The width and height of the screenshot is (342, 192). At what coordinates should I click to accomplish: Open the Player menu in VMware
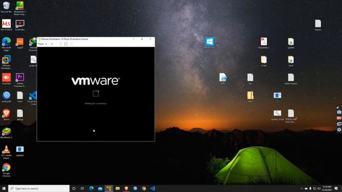[x=42, y=44]
